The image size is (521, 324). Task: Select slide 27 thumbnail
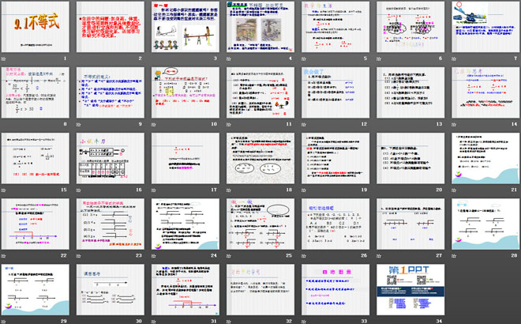[410, 224]
